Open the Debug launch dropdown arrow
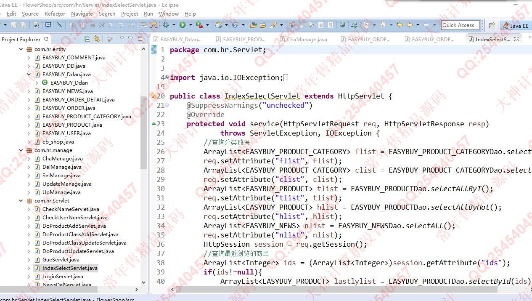Viewport: 532px width, 301px height. [x=174, y=25]
